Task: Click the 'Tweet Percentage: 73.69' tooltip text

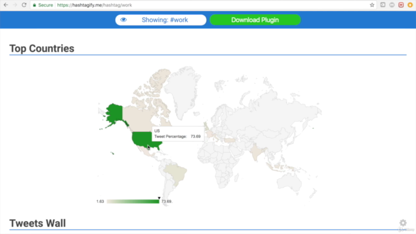Action: pos(177,136)
